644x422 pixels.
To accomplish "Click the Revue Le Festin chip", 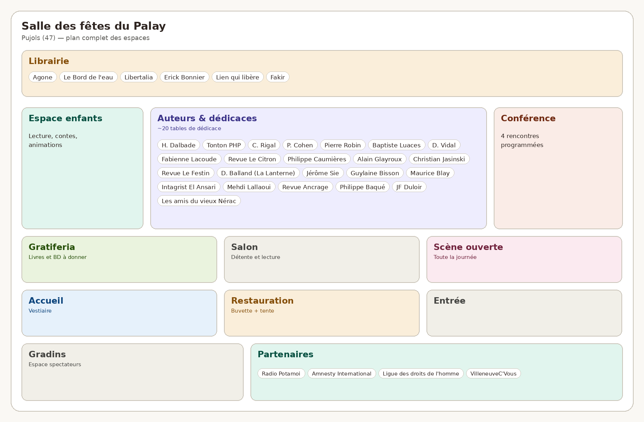I will click(186, 173).
